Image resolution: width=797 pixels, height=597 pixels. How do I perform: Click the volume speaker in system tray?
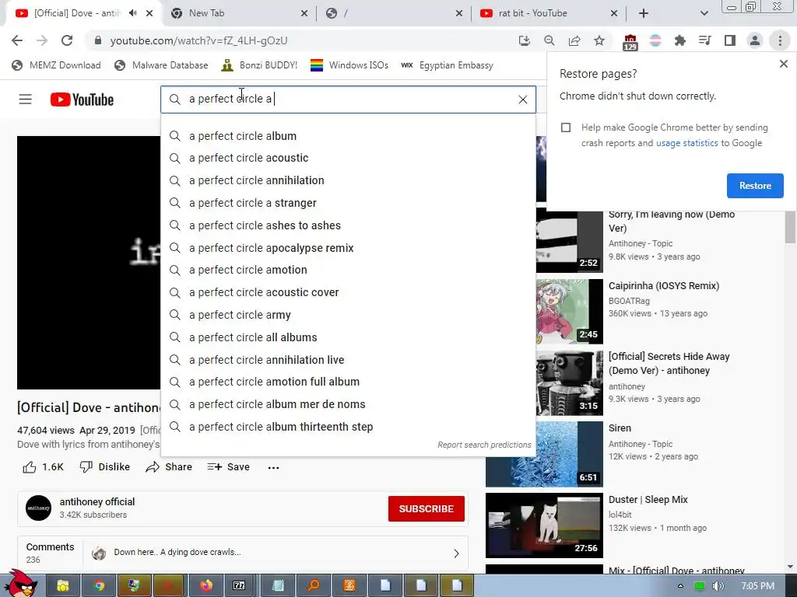tap(718, 586)
